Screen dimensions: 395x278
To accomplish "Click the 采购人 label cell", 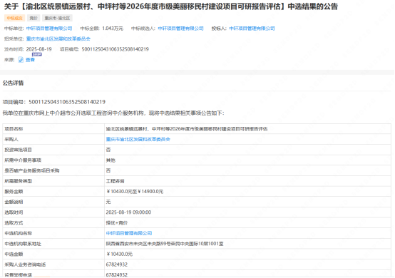I will (53, 139).
